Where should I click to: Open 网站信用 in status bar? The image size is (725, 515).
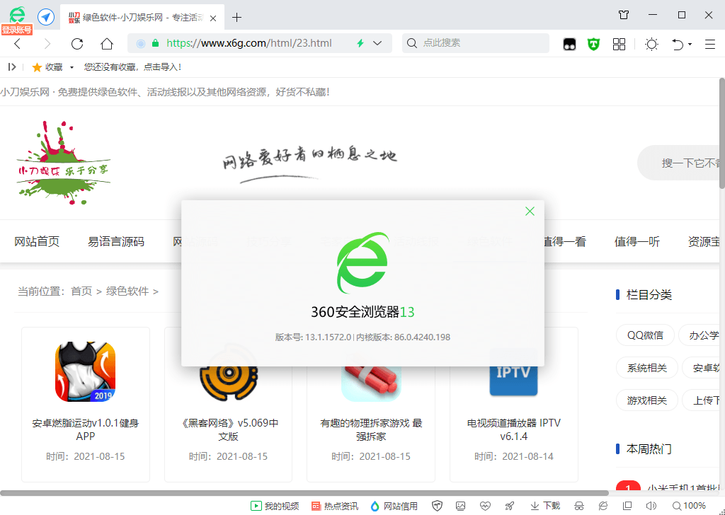pos(394,507)
